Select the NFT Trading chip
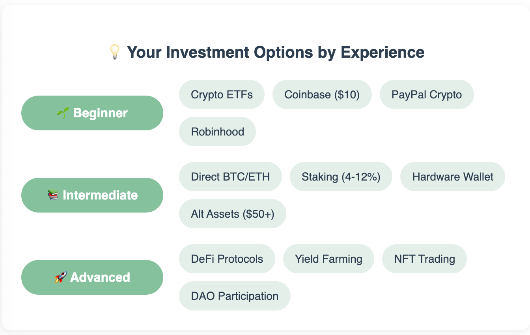Image resolution: width=530 pixels, height=335 pixels. 424,259
